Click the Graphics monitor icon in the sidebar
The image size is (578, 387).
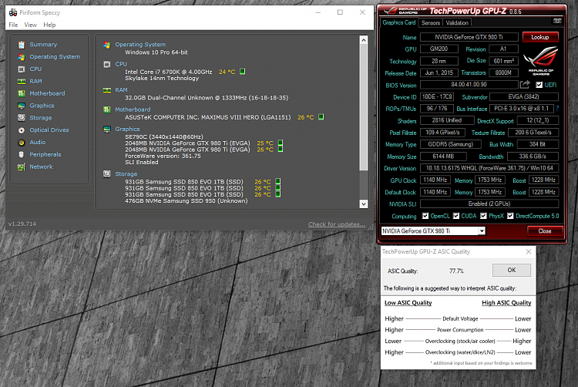(x=22, y=106)
